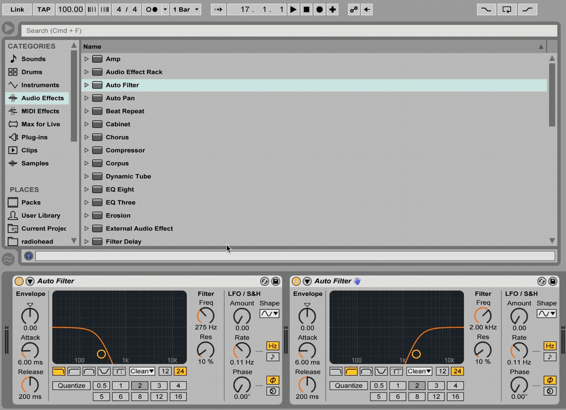The image size is (566, 410).
Task: Open the 1 Bar quantization menu
Action: click(186, 10)
